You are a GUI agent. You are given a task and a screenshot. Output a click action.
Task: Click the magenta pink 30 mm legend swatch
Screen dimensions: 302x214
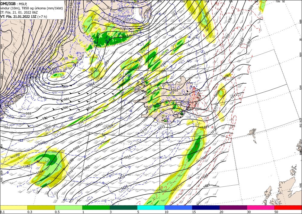tap(261, 207)
